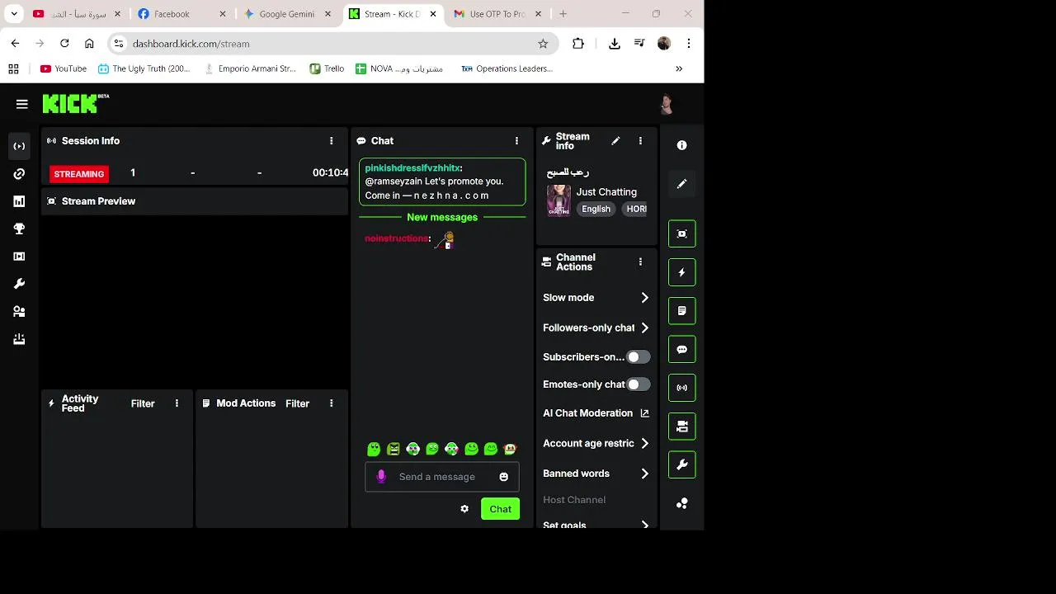Expand Slow mode settings
Screen dimensions: 1056x594
[596, 298]
